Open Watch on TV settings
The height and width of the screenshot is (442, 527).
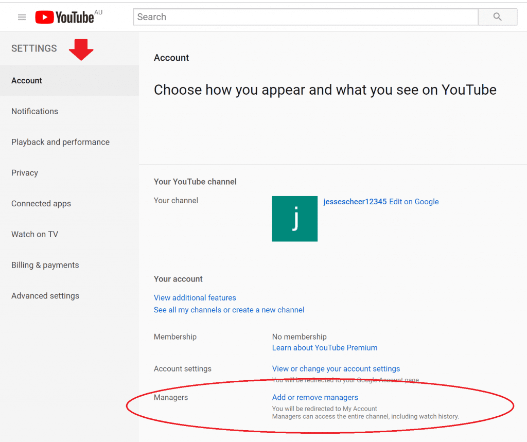(x=34, y=234)
